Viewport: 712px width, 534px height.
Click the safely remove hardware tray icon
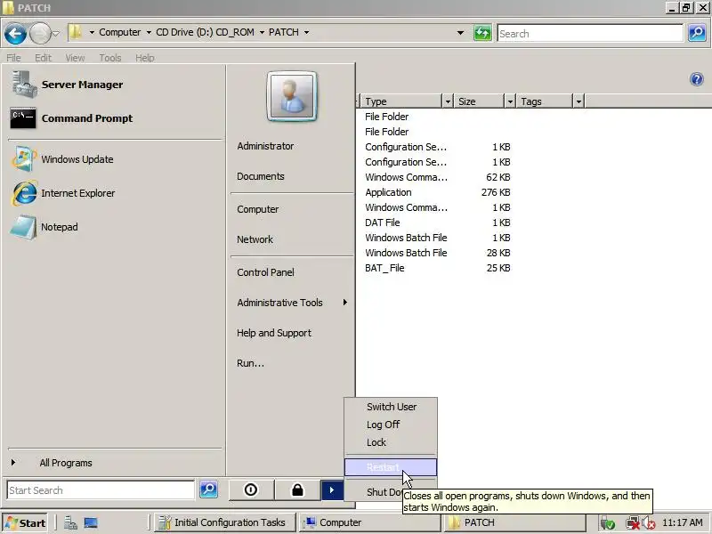point(608,523)
